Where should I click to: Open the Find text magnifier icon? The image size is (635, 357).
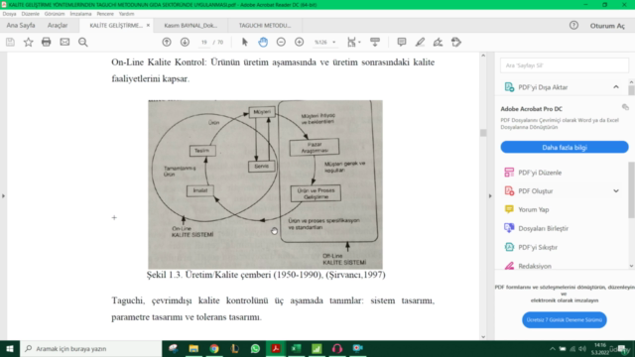click(83, 42)
